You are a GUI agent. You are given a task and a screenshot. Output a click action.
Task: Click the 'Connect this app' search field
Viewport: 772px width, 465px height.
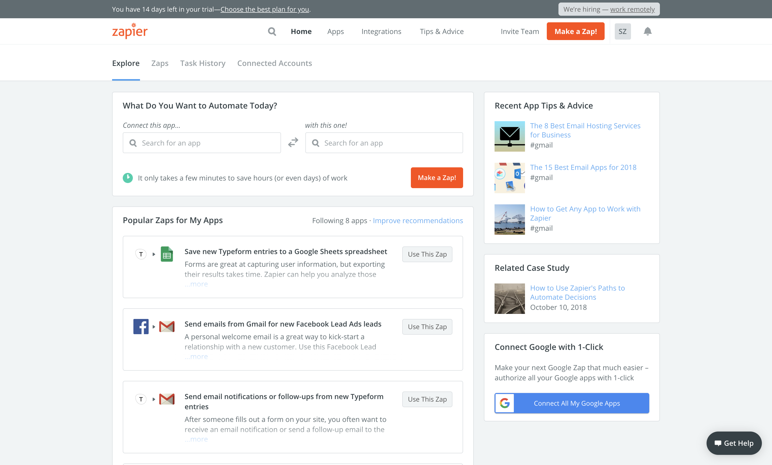tap(202, 143)
